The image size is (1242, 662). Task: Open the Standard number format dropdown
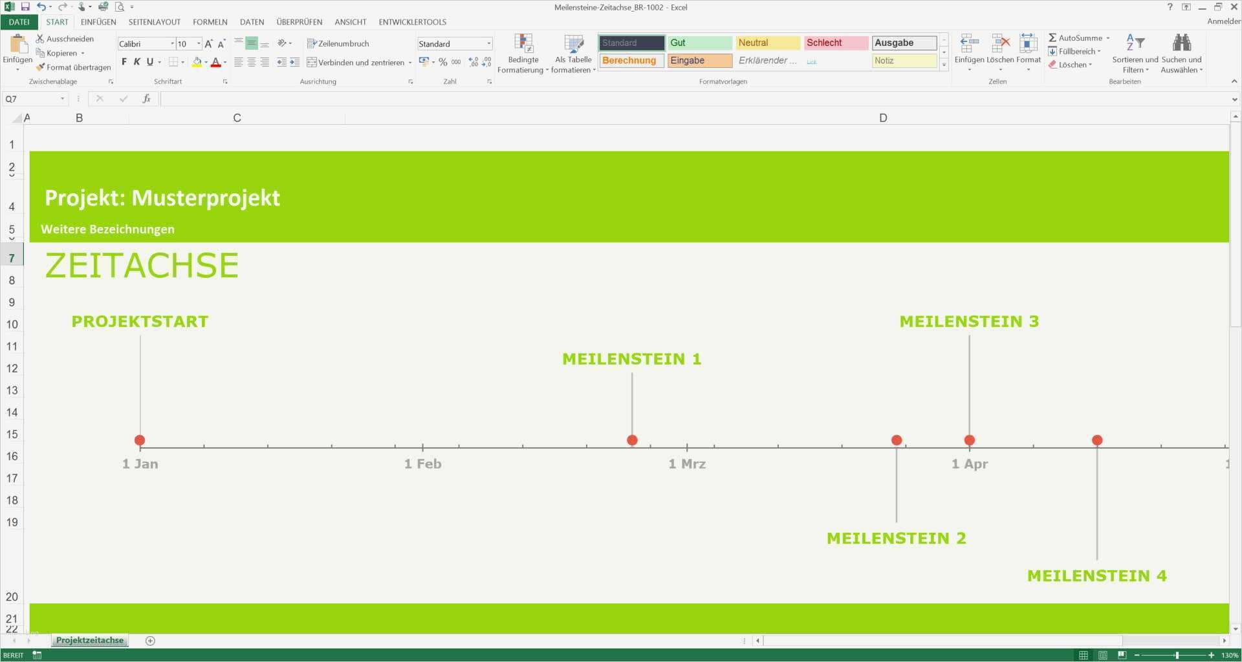pos(488,43)
